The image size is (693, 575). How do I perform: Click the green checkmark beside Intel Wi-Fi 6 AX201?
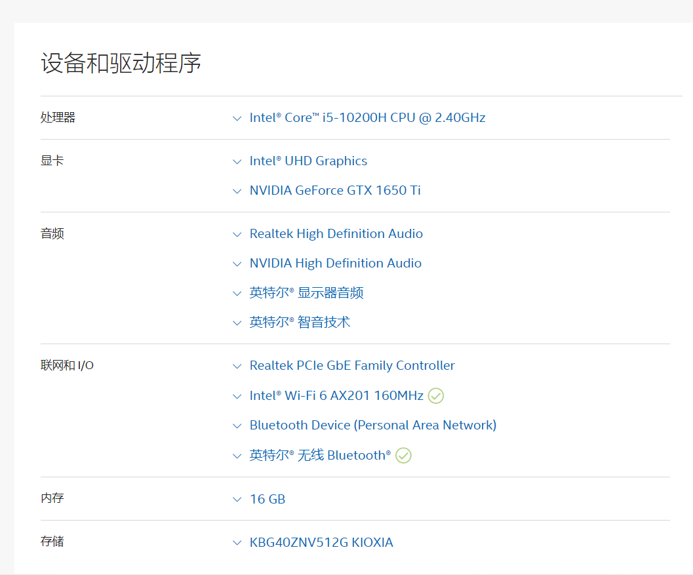[436, 396]
